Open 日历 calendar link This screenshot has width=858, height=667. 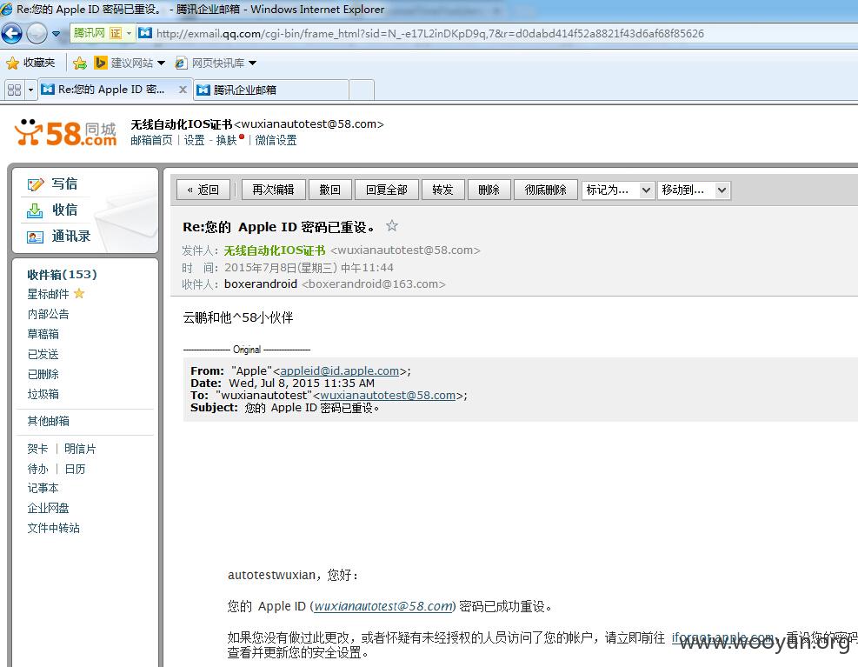75,469
